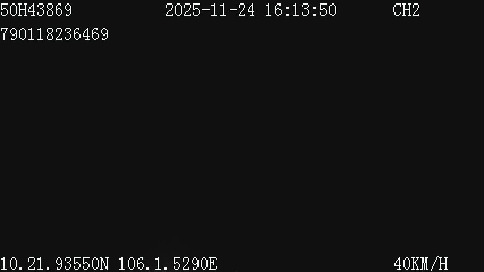The width and height of the screenshot is (484, 272).
Task: Click the year 2025 in the timestamp
Action: click(183, 10)
